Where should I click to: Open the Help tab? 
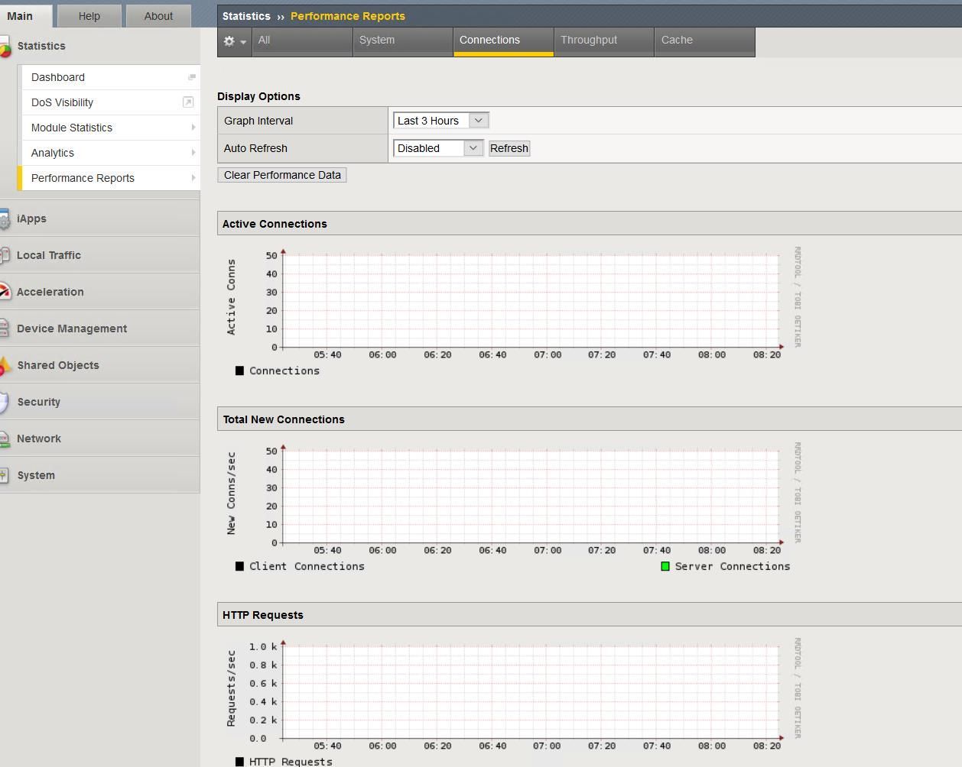(89, 16)
